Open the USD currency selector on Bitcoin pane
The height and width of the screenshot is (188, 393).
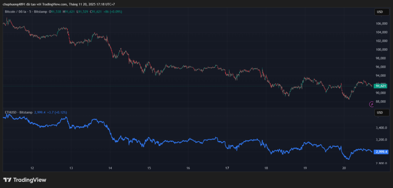(x=380, y=12)
